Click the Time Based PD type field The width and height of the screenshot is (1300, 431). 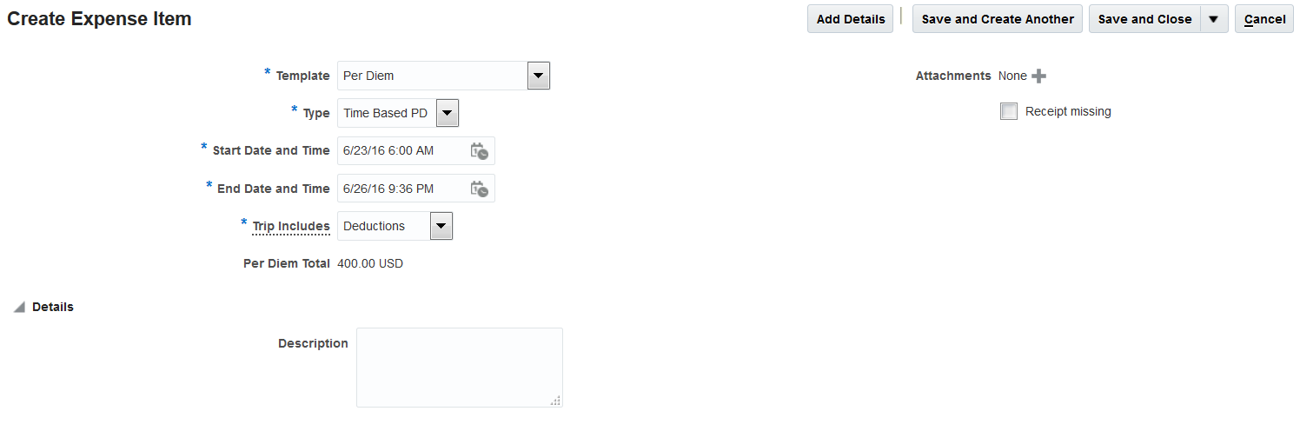tap(385, 113)
